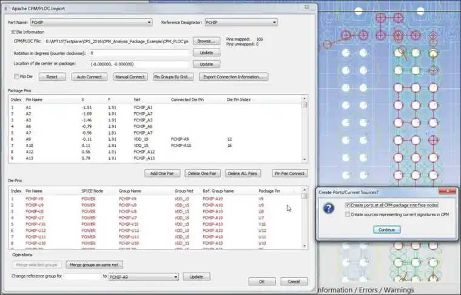The width and height of the screenshot is (461, 295).
Task: Click the Package Pins scrollbar up arrow
Action: (x=305, y=98)
